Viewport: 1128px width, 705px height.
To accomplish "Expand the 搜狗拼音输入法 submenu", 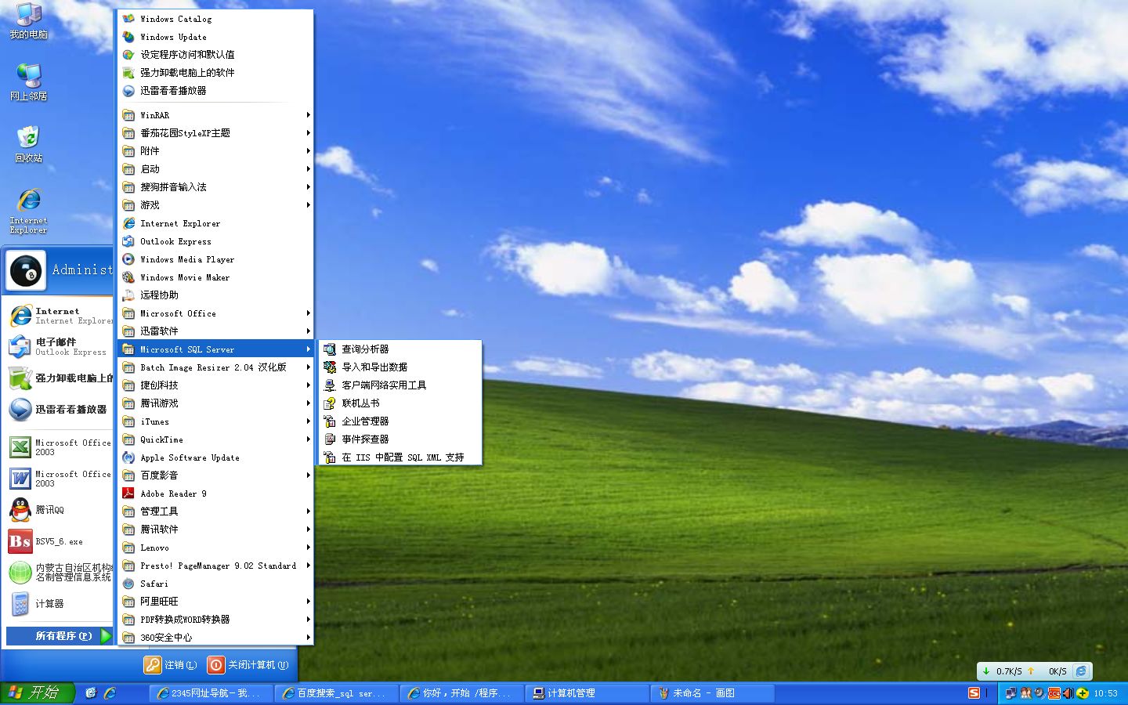I will coord(215,187).
